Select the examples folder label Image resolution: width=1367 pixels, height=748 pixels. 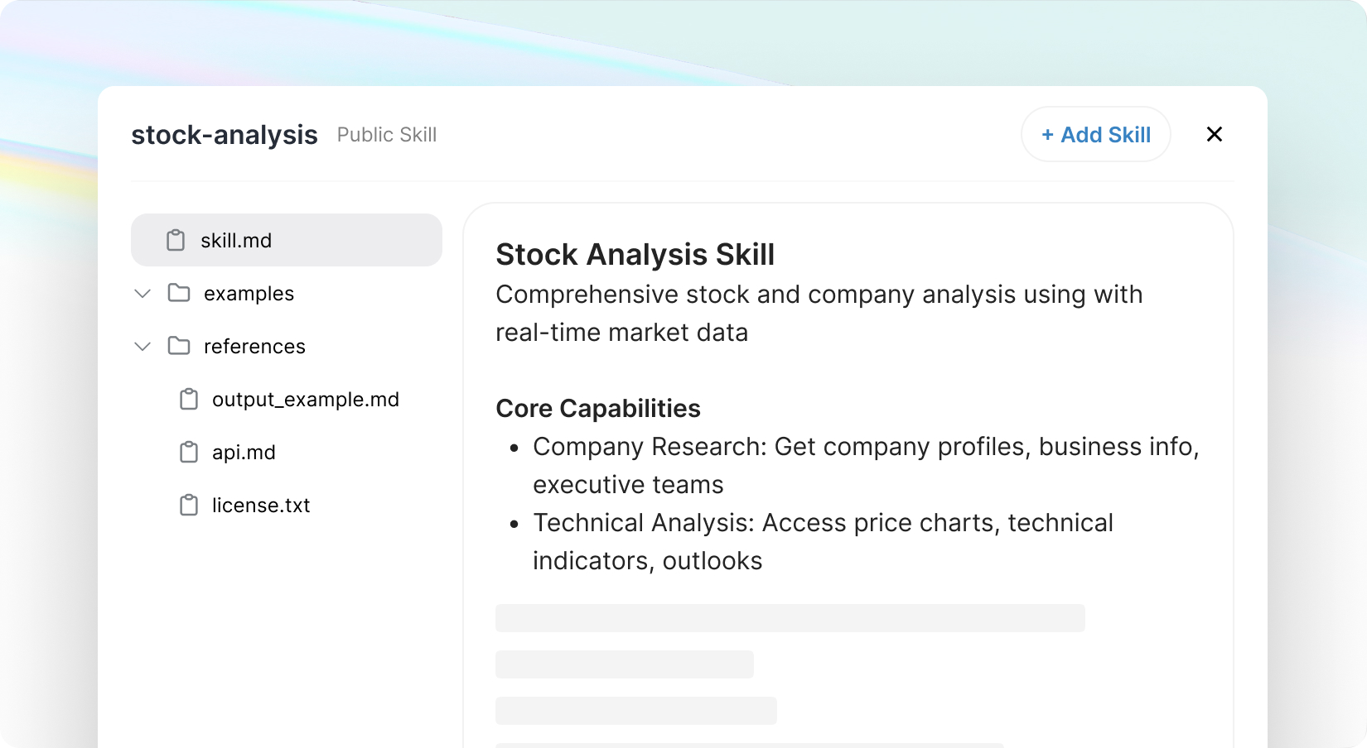[x=249, y=294]
